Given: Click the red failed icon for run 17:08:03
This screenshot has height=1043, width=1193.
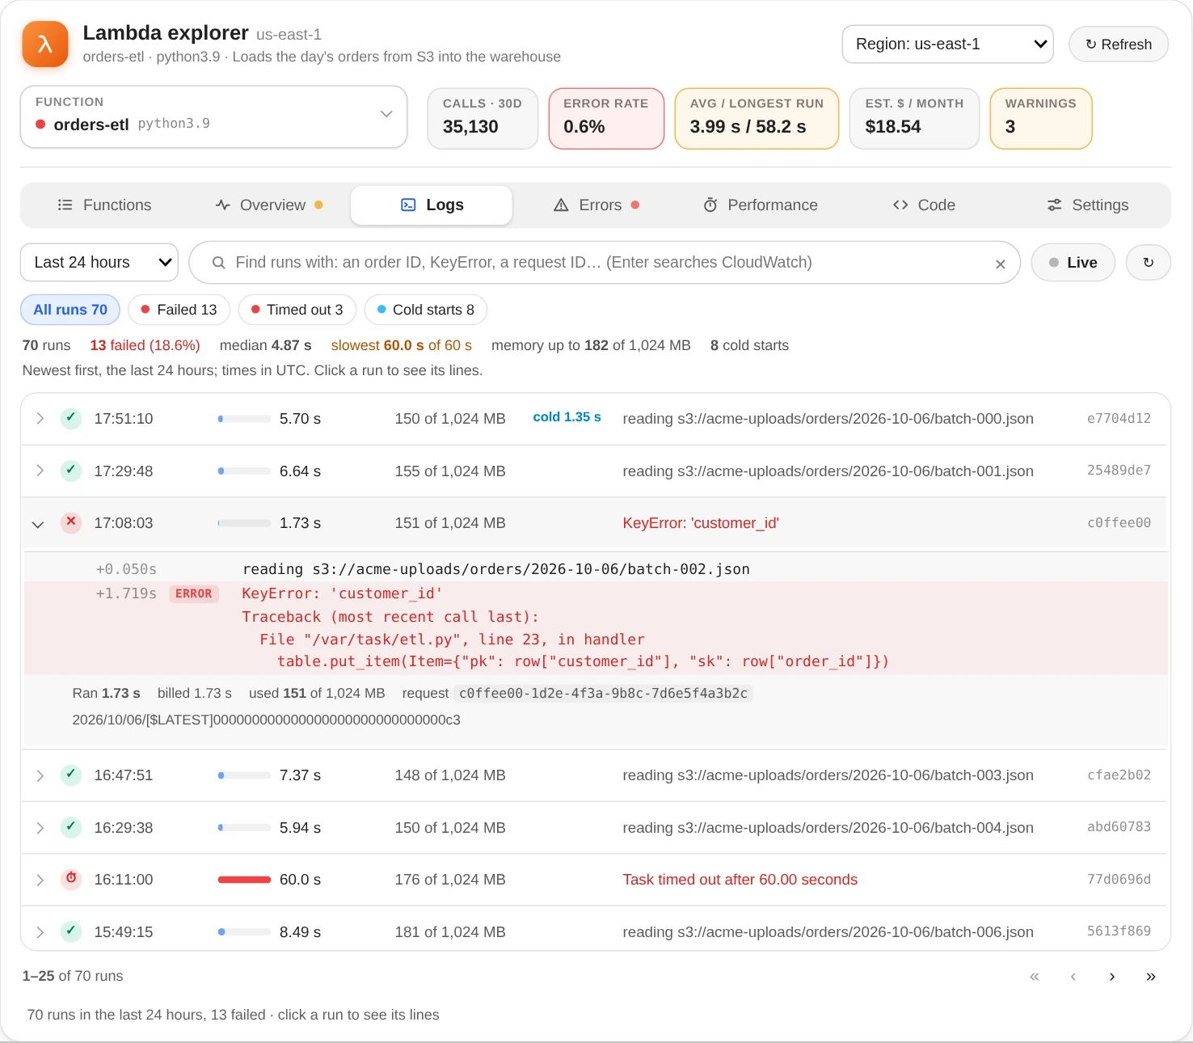Looking at the screenshot, I should [x=71, y=523].
